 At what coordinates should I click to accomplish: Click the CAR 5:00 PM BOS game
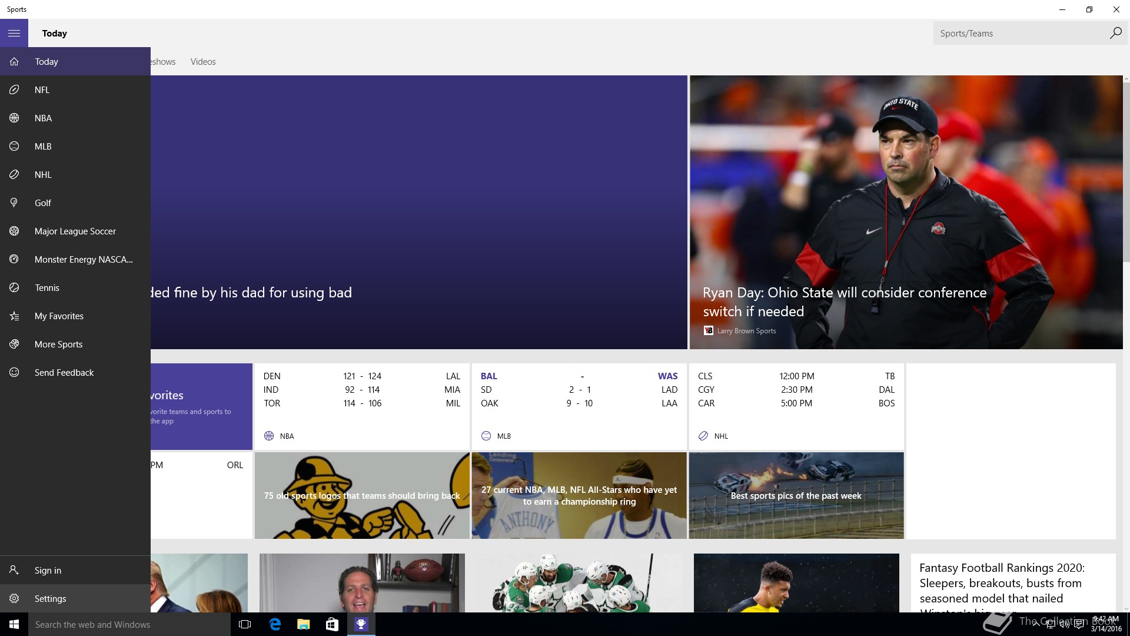click(796, 403)
